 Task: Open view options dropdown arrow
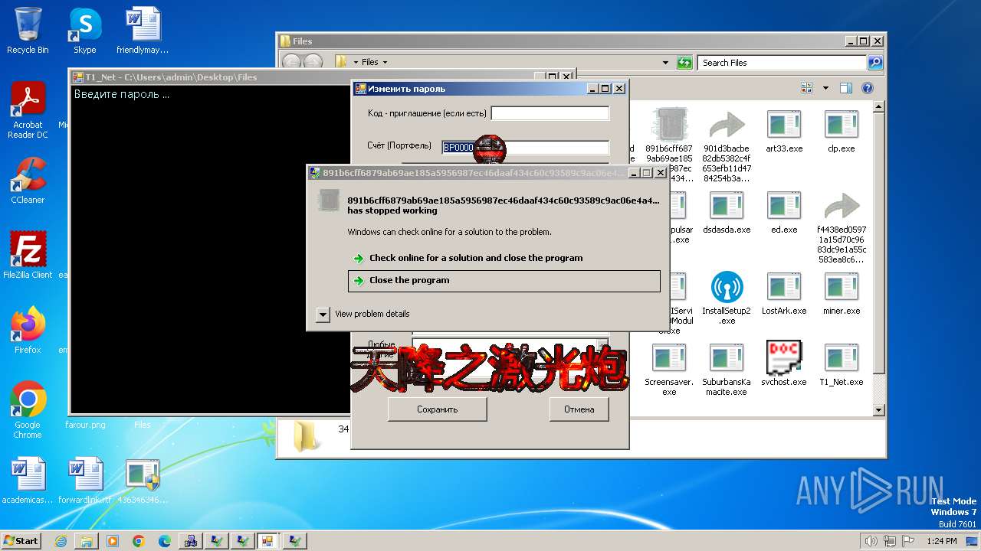(x=825, y=88)
